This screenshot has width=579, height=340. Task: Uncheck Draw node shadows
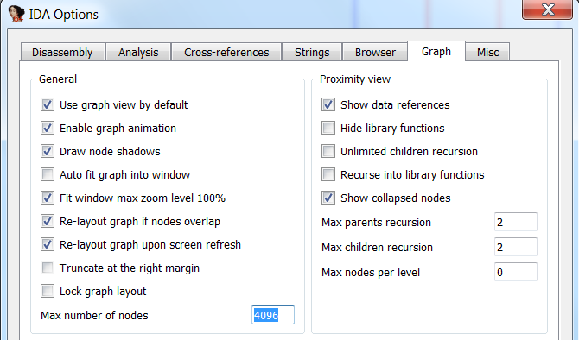click(48, 151)
